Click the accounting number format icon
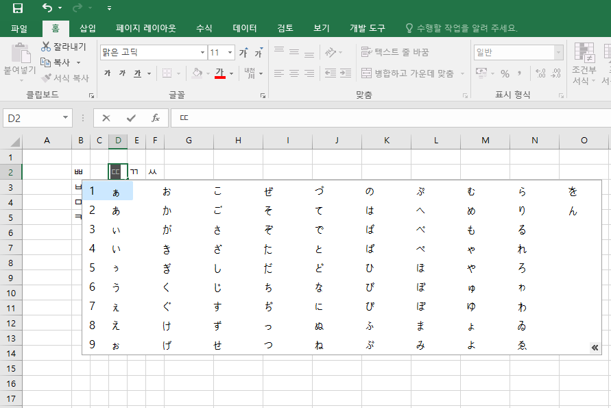The height and width of the screenshot is (408, 611). (481, 73)
